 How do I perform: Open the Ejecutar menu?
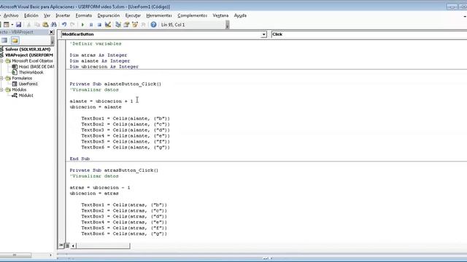coord(133,15)
